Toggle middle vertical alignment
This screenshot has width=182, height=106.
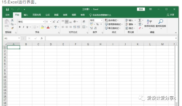click(x=67, y=21)
